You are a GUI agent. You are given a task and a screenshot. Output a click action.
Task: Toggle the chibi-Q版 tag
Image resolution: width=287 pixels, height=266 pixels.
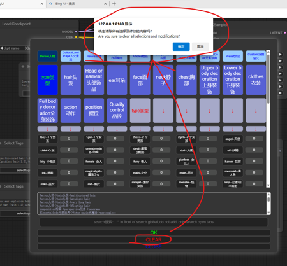[x=48, y=150]
